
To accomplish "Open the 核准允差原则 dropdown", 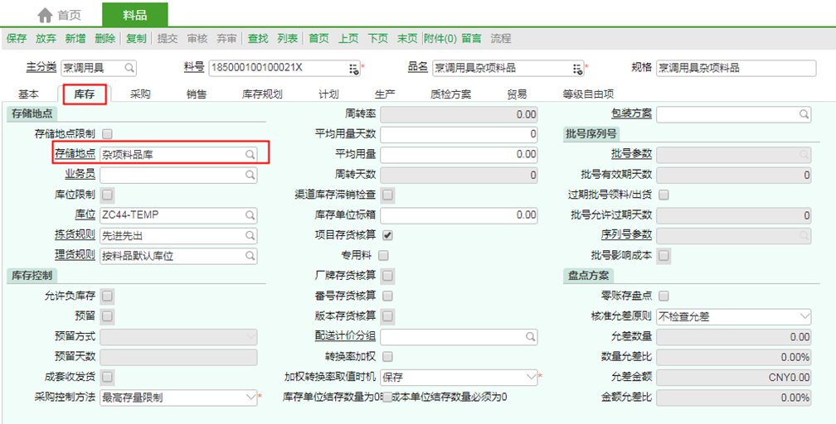I will [804, 316].
